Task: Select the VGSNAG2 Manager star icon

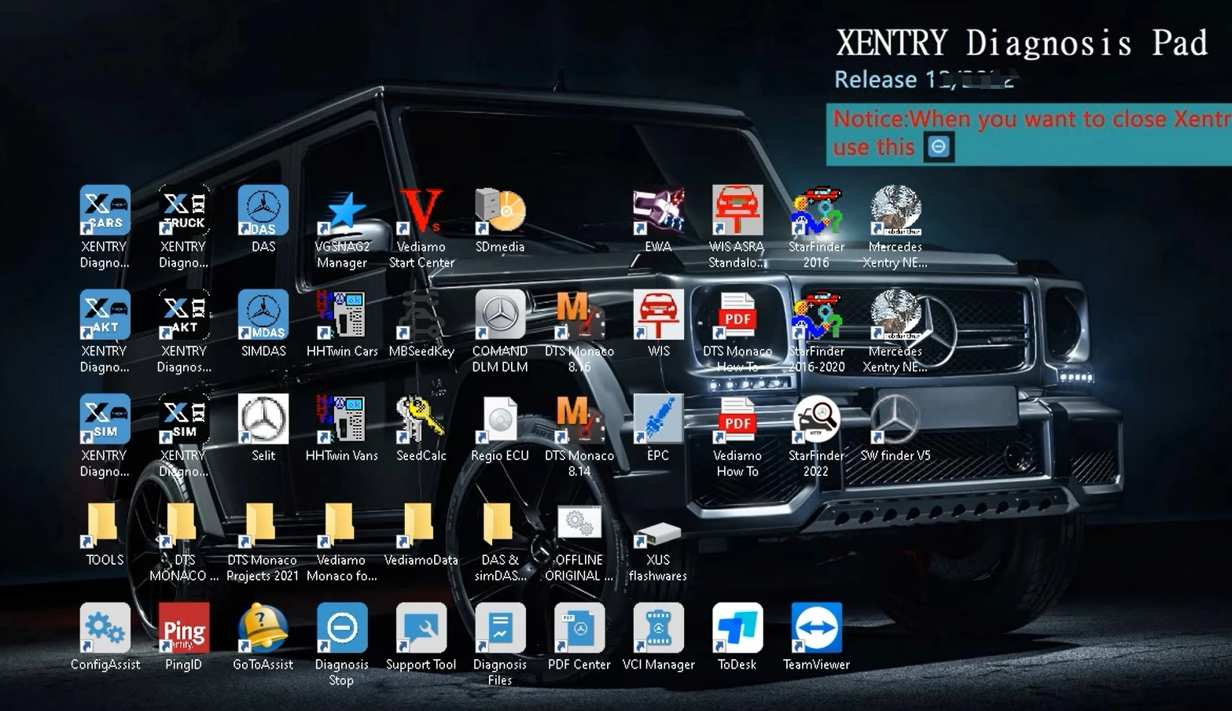Action: 342,212
